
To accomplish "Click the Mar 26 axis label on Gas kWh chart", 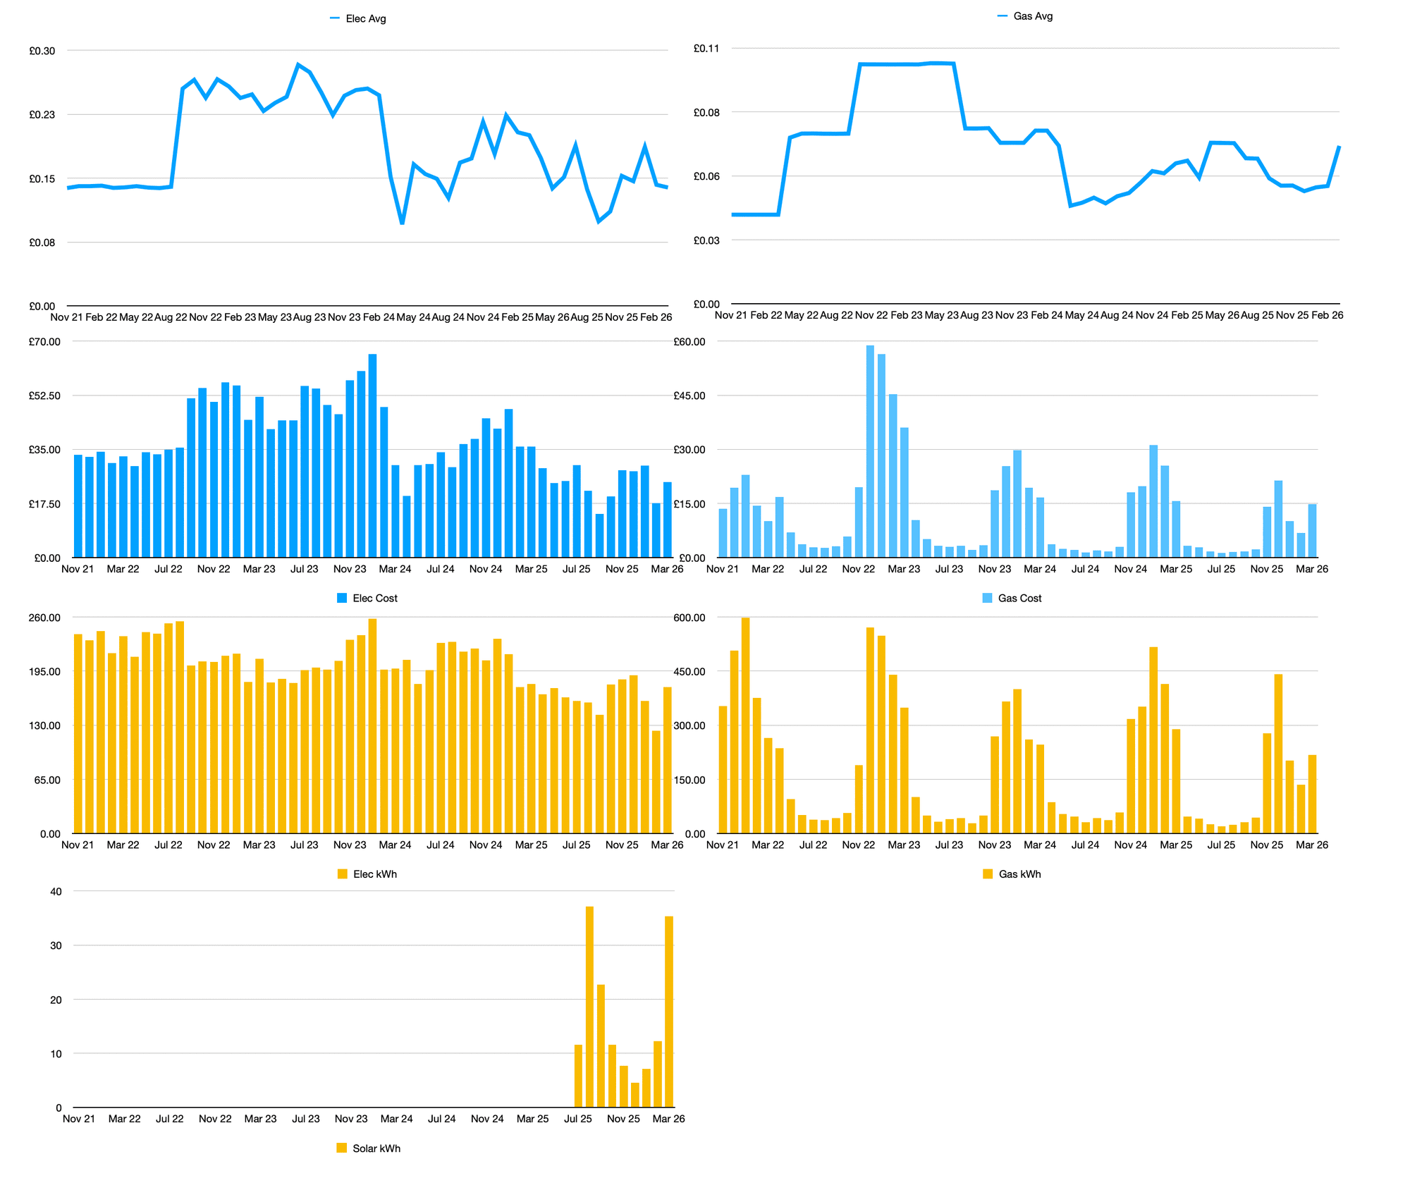I will point(1313,844).
